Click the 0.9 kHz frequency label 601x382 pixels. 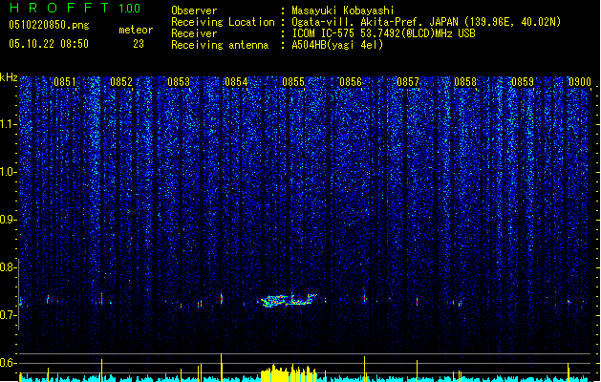pyautogui.click(x=8, y=220)
